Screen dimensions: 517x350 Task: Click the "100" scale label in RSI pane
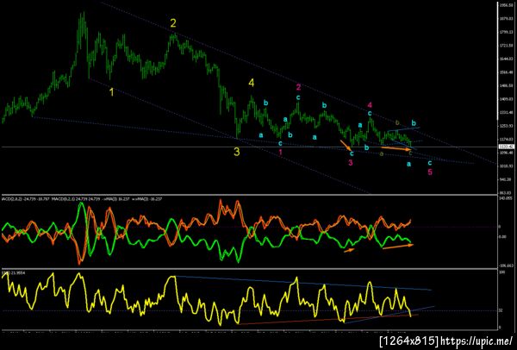coord(501,272)
